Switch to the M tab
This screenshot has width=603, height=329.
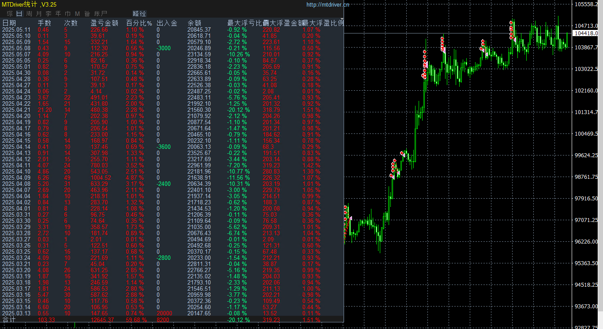coord(78,14)
